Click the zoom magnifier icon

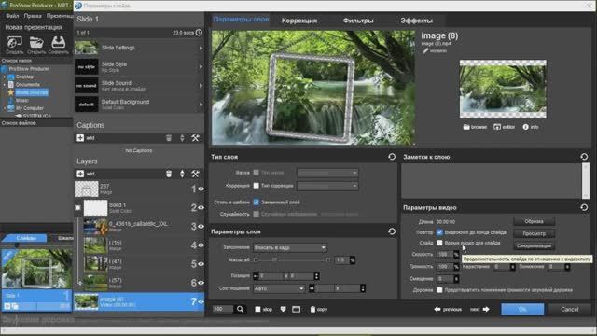pos(241,309)
